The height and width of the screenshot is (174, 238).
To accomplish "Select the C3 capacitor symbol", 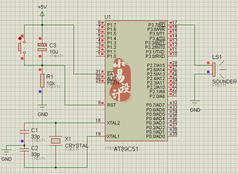I will 42,47.
